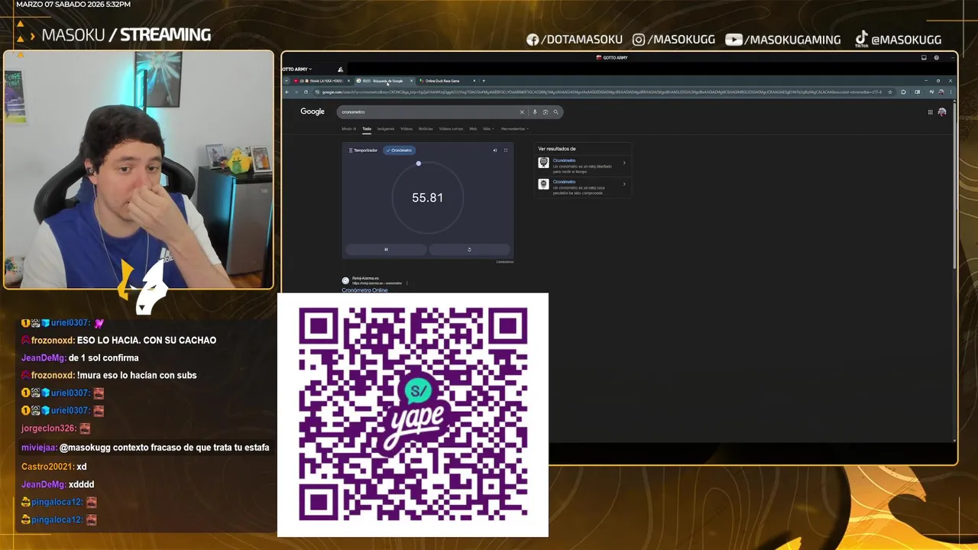Viewport: 978px width, 550px height.
Task: Click the Yape QR code image
Action: tap(413, 415)
